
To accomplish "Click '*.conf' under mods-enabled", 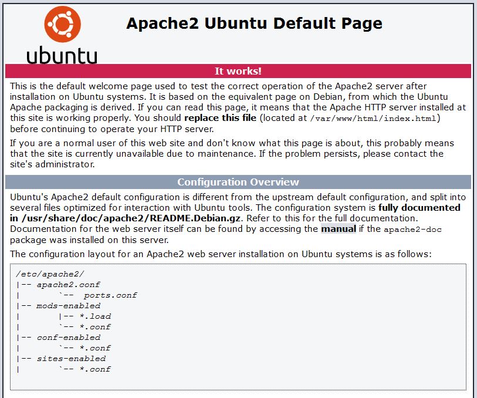I will [x=95, y=327].
